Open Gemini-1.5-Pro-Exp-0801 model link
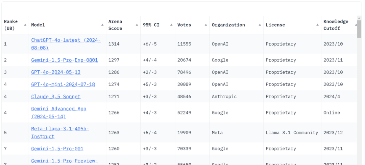The width and height of the screenshot is (365, 165). 65,60
